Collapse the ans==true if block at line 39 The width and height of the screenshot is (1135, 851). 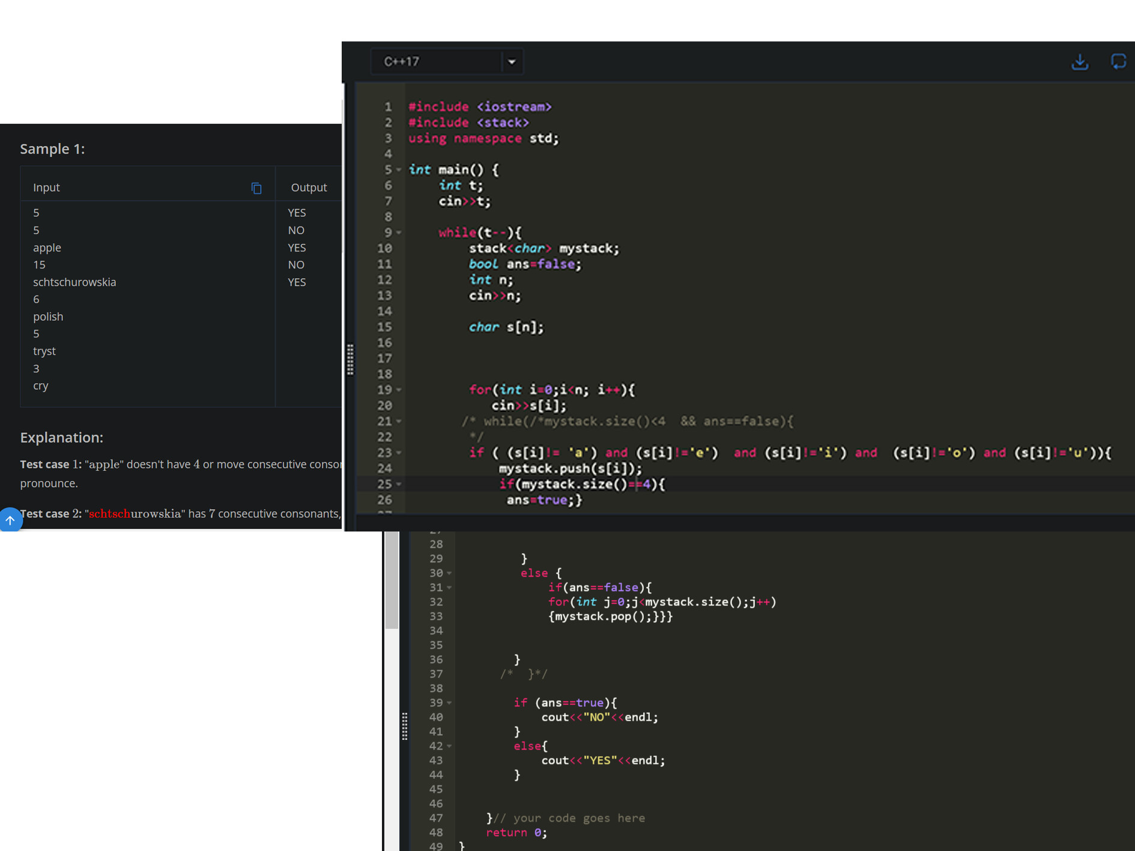(450, 703)
